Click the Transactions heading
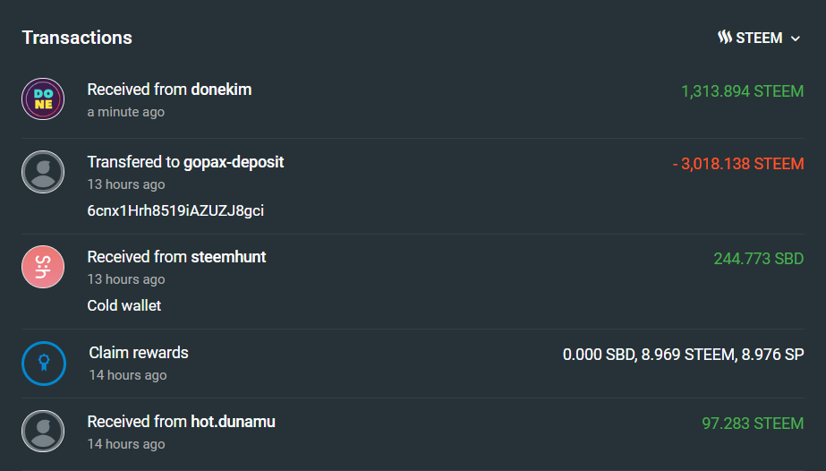 tap(77, 38)
